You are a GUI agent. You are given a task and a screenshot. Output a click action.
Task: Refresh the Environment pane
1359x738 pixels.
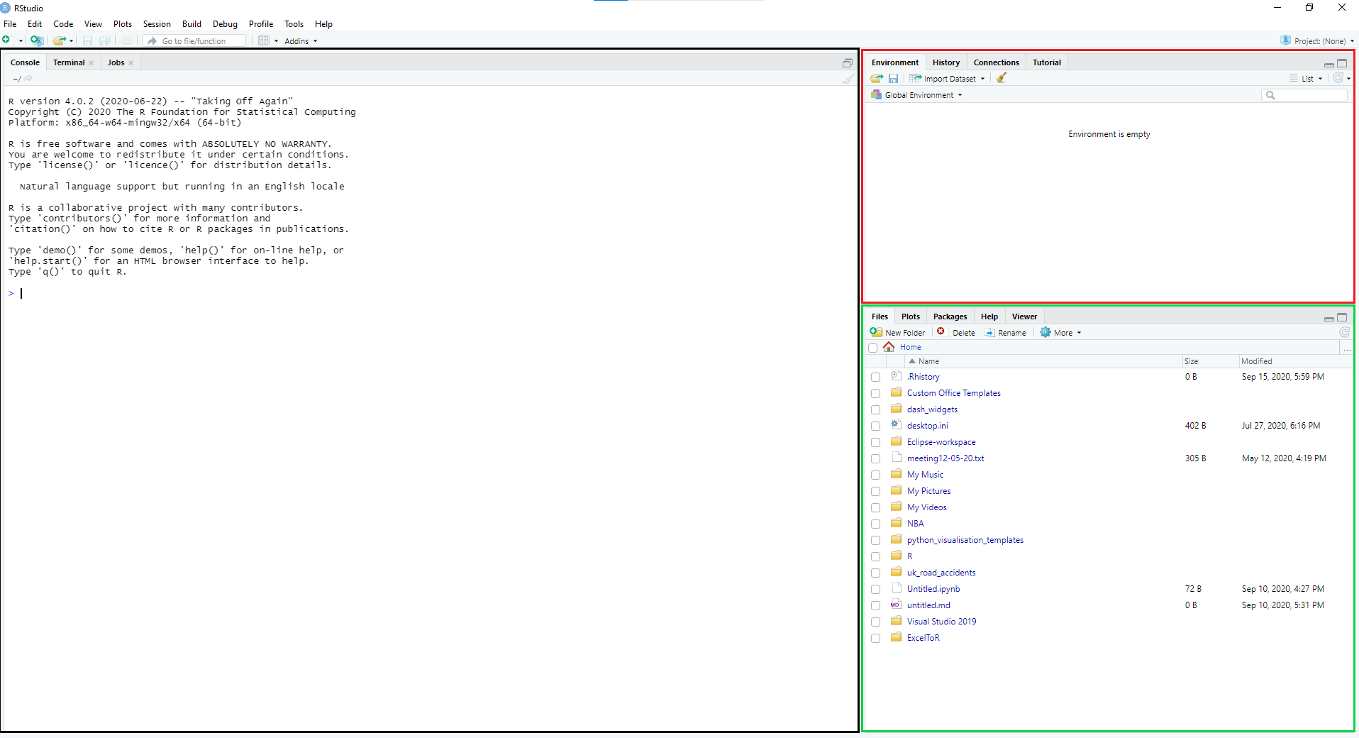click(x=1338, y=78)
